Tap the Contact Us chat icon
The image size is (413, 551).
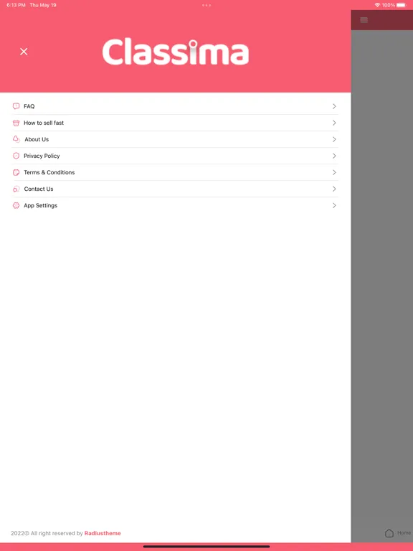pos(16,189)
